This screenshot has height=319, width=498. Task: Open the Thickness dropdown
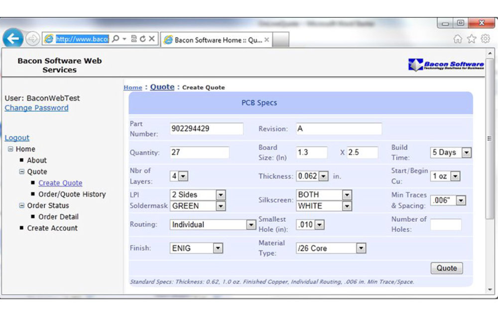312,176
